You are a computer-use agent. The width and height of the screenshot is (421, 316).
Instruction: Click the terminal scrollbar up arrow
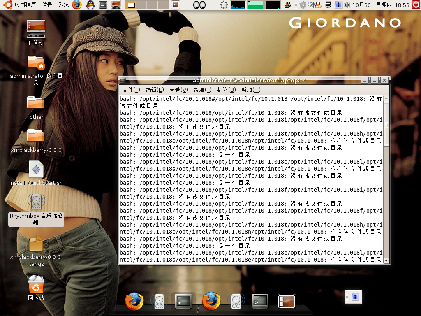coord(386,98)
